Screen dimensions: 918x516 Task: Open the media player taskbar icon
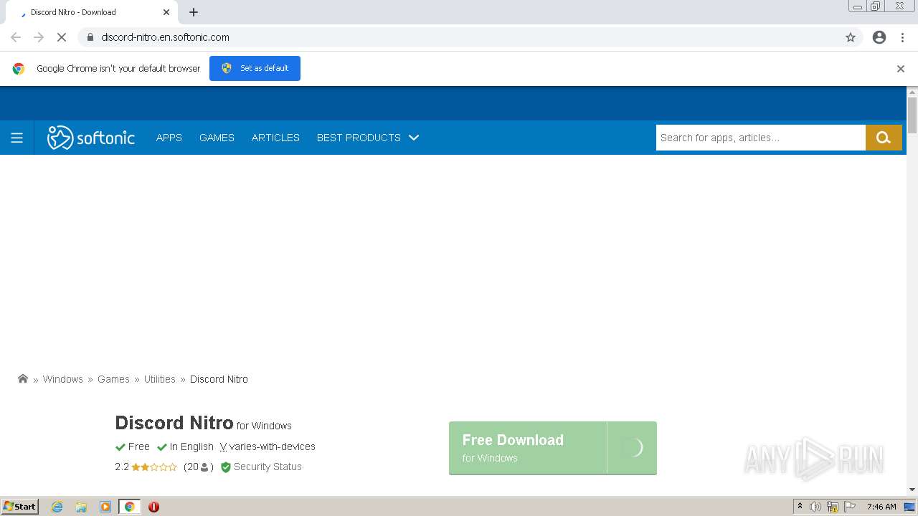pyautogui.click(x=105, y=507)
